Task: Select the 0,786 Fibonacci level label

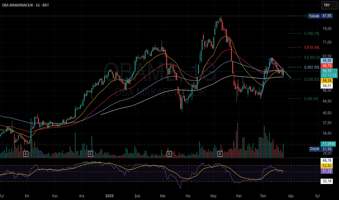Action: click(312, 33)
